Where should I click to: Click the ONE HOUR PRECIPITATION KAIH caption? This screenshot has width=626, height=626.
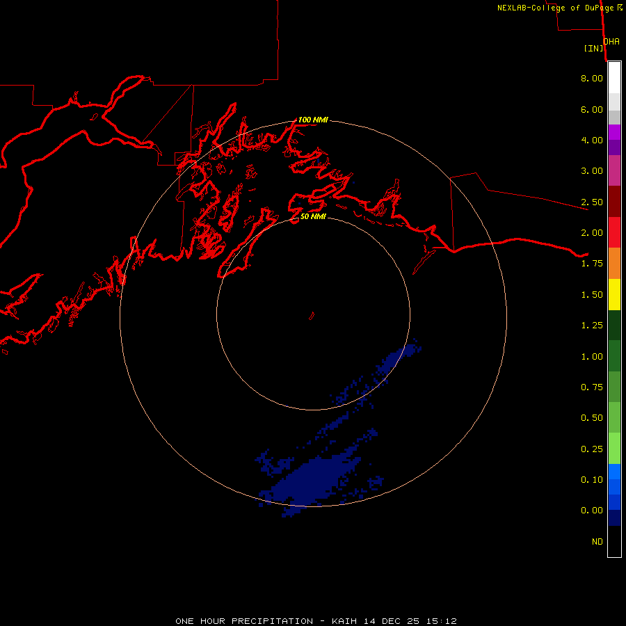(316, 621)
